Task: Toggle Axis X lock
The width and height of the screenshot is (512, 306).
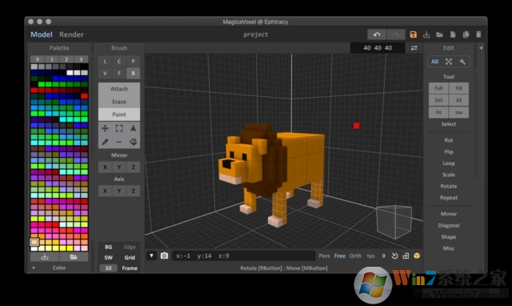Action: [x=105, y=191]
